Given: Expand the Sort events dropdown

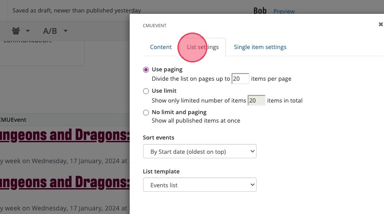Looking at the screenshot, I should tap(199, 152).
